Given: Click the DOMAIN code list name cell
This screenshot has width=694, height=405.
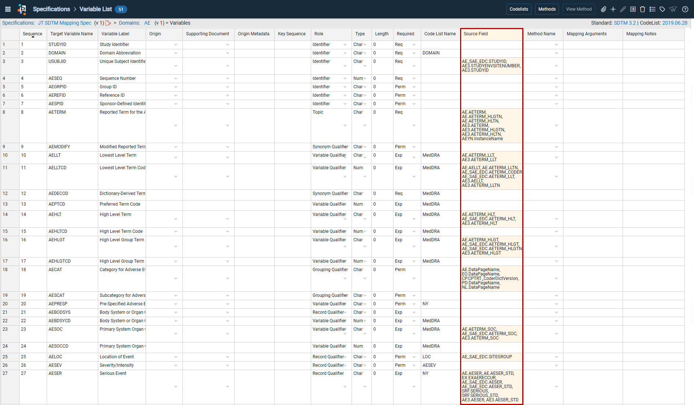Looking at the screenshot, I should [441, 53].
